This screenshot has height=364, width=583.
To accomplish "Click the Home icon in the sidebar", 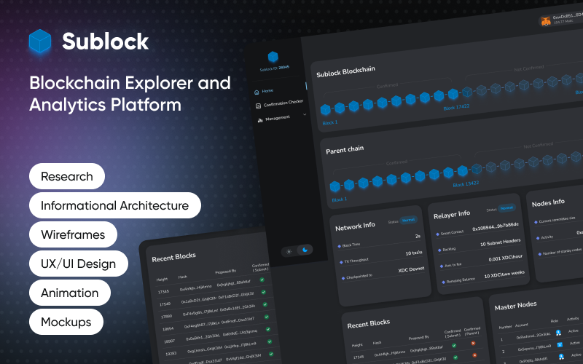I will coord(257,92).
